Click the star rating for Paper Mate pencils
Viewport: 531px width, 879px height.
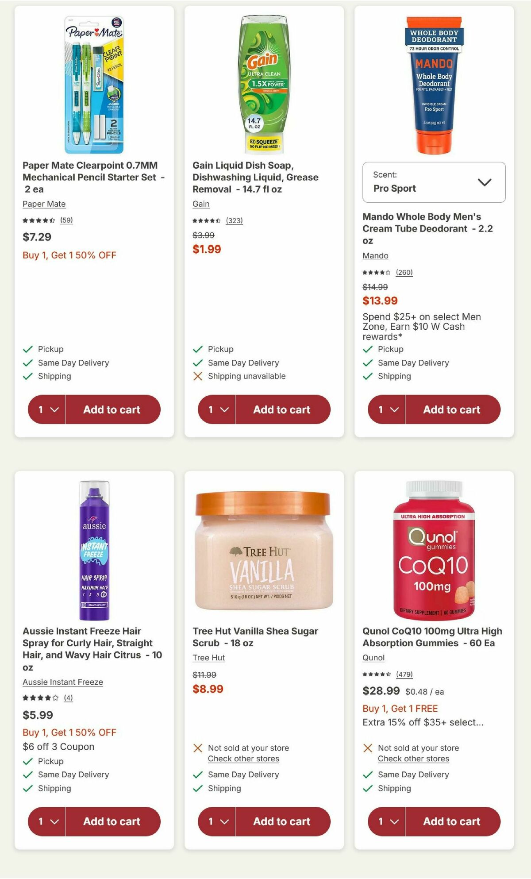coord(38,220)
